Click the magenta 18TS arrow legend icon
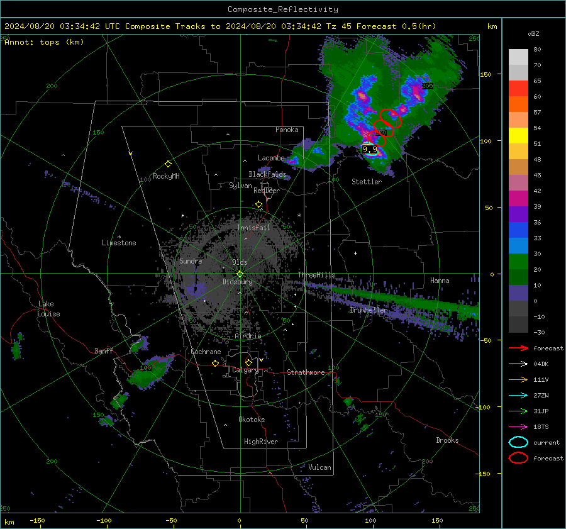The width and height of the screenshot is (566, 529). [518, 427]
